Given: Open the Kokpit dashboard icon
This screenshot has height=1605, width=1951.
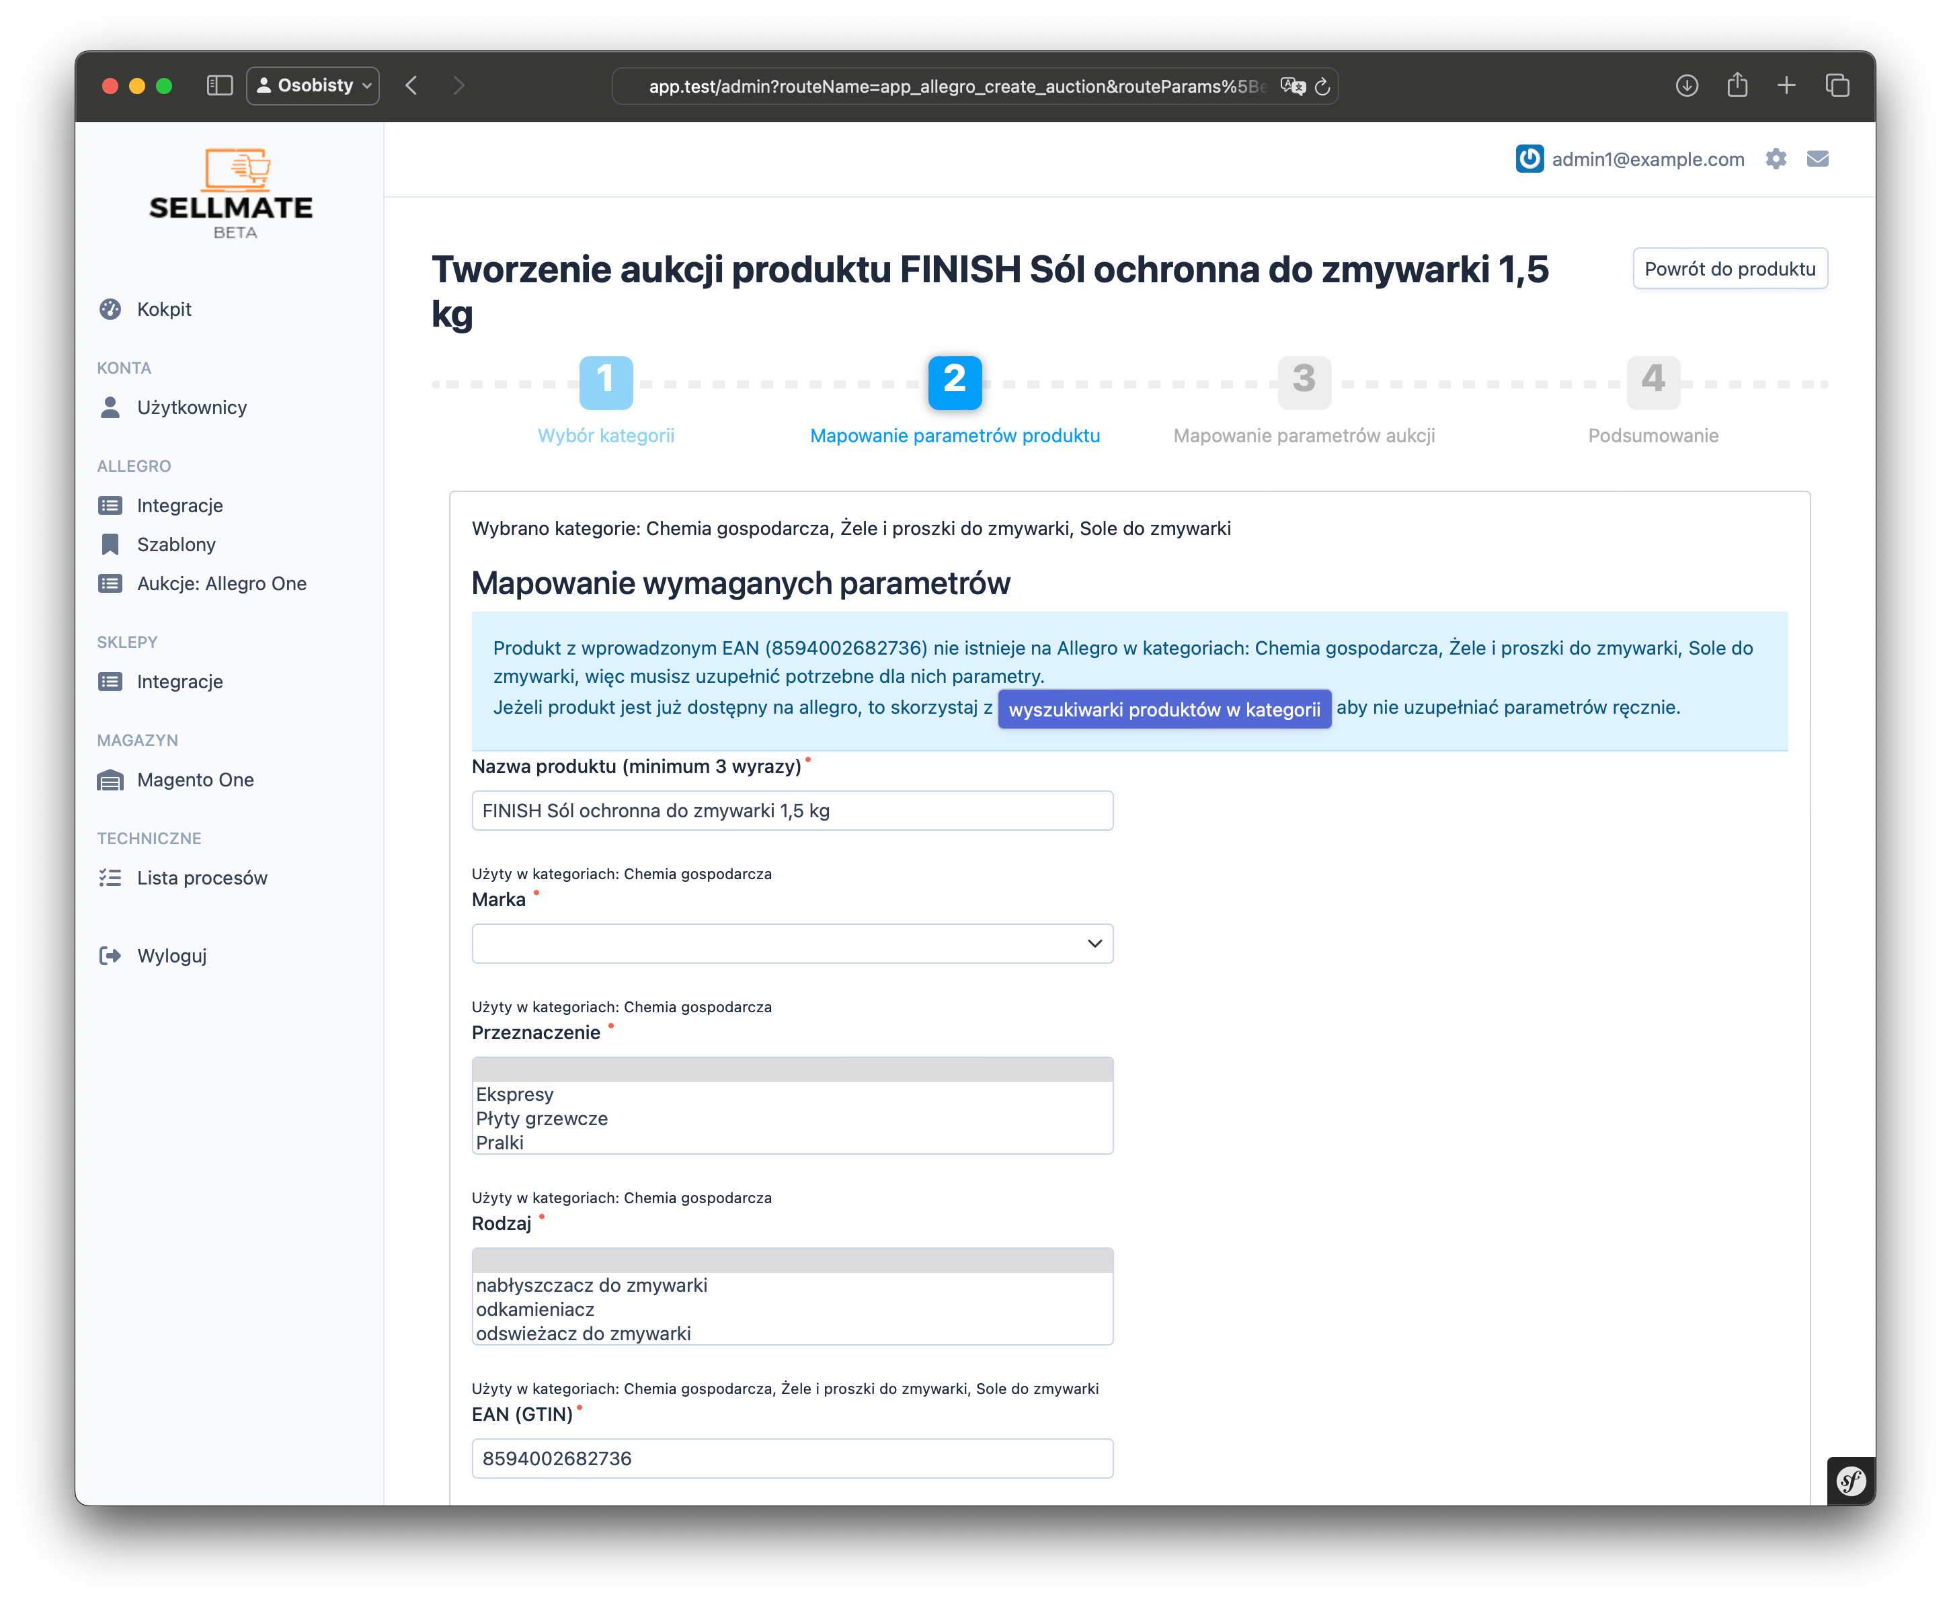Looking at the screenshot, I should point(110,308).
